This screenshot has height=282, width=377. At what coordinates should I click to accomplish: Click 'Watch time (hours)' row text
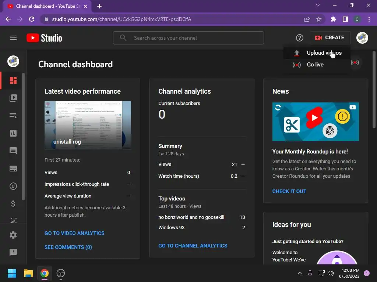179,176
